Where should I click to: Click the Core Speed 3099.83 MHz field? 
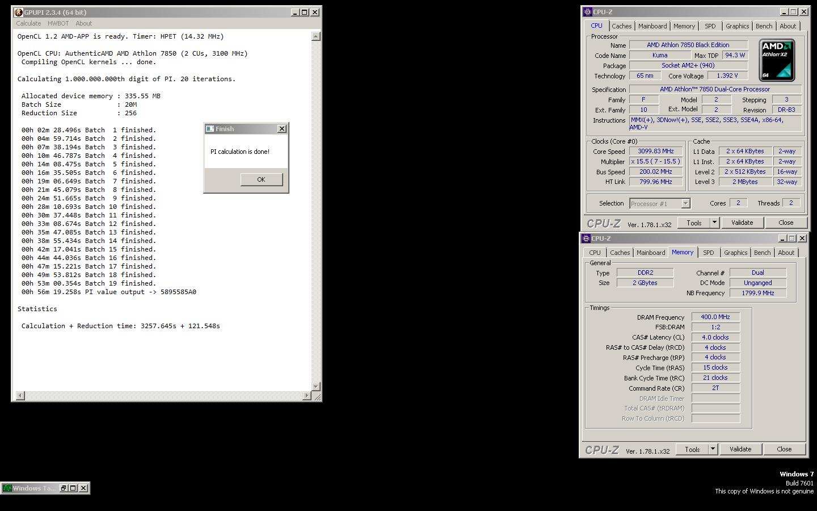(656, 152)
